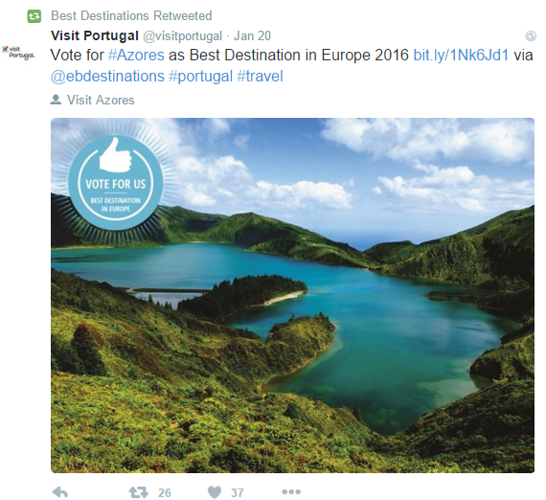The height and width of the screenshot is (500, 546).
Task: Retweet this Visit Portugal tweet
Action: (x=138, y=492)
